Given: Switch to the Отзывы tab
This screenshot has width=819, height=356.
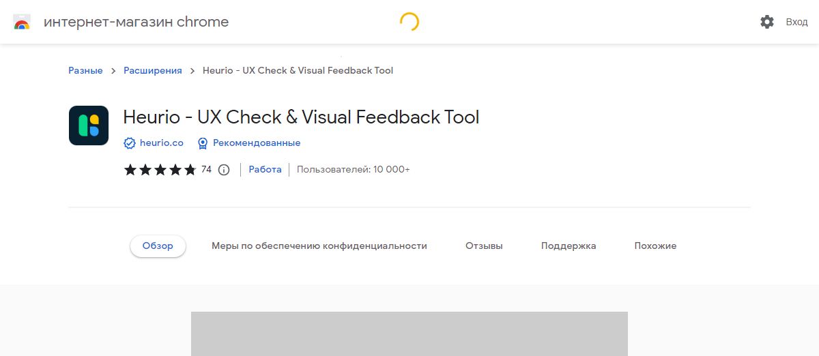Looking at the screenshot, I should coord(484,246).
